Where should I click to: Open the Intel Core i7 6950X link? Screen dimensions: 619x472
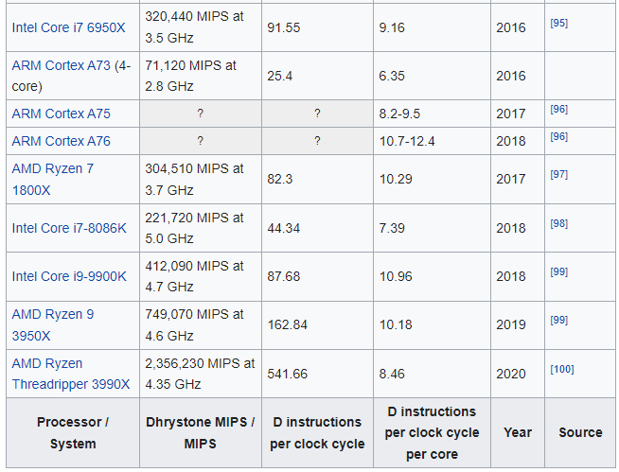tap(68, 27)
